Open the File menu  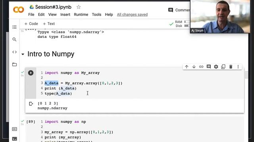click(31, 15)
